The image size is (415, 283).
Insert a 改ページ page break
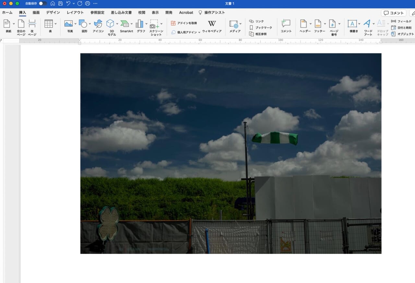pyautogui.click(x=32, y=24)
